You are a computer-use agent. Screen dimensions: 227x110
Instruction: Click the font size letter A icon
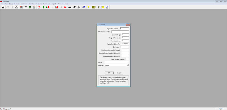pyautogui.click(x=16, y=7)
